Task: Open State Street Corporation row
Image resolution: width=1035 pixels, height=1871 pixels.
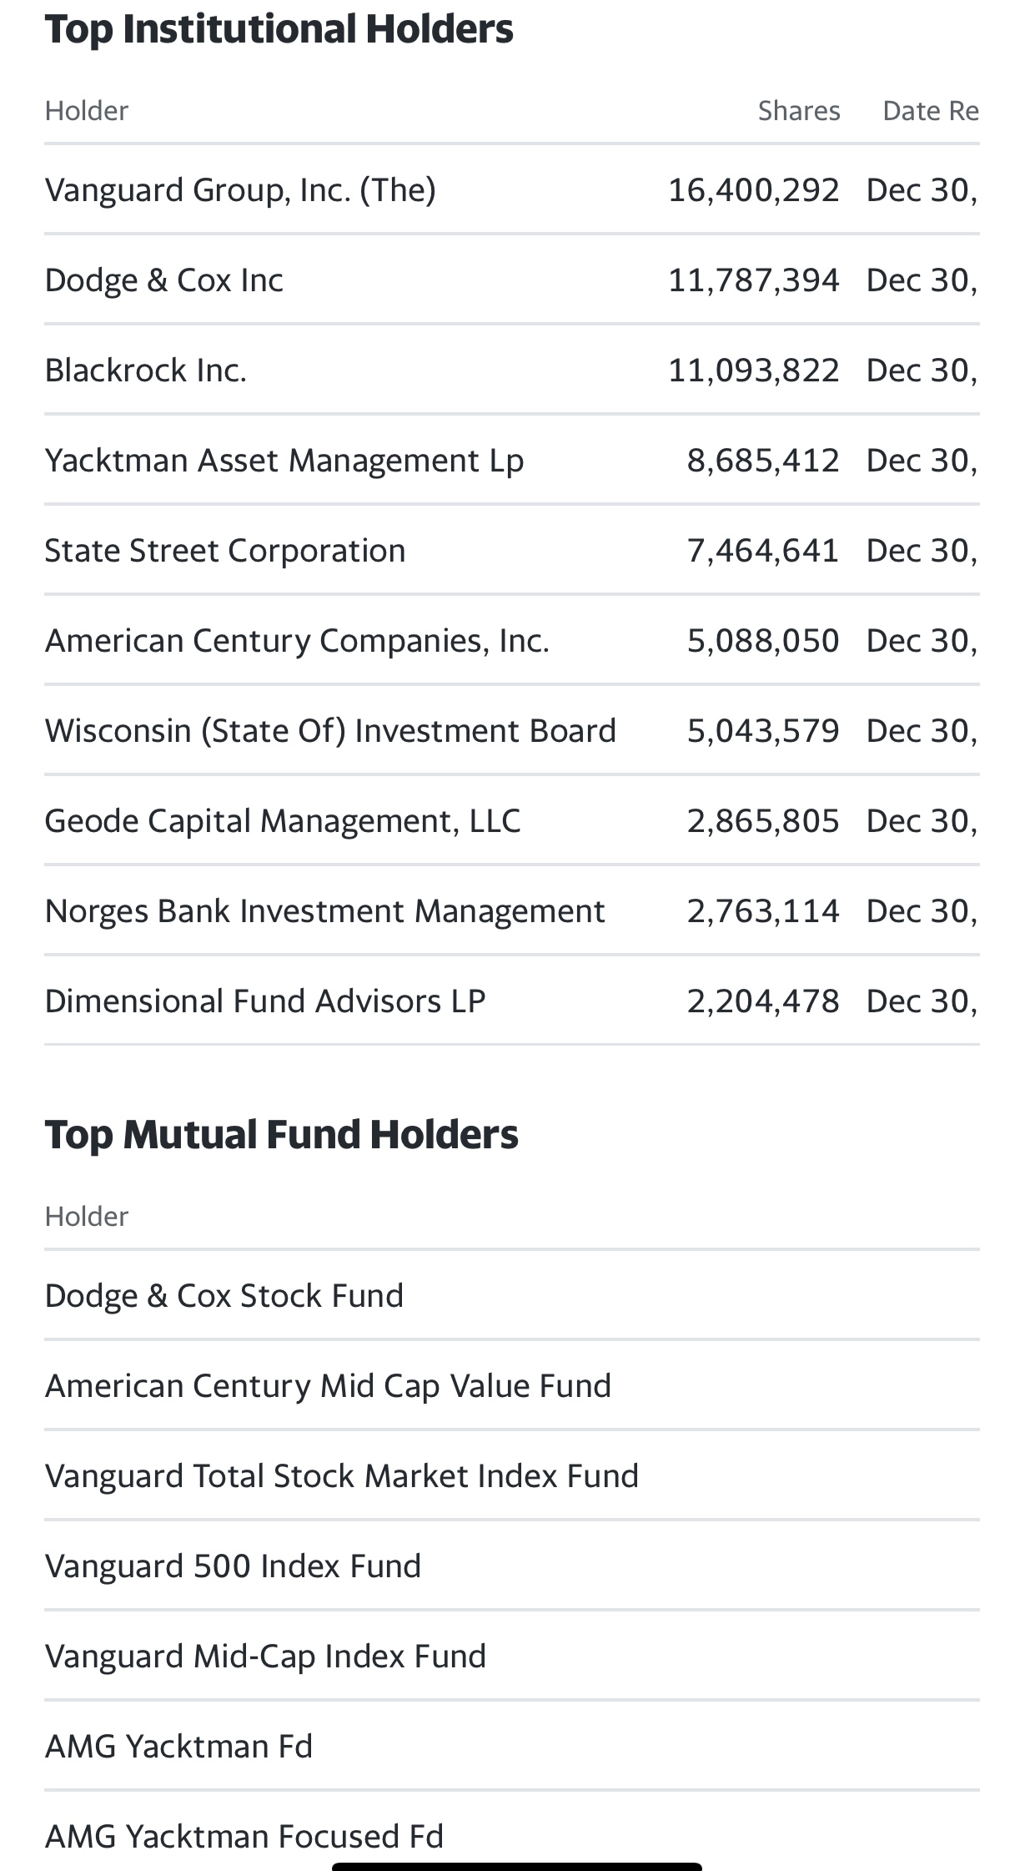Action: [511, 550]
